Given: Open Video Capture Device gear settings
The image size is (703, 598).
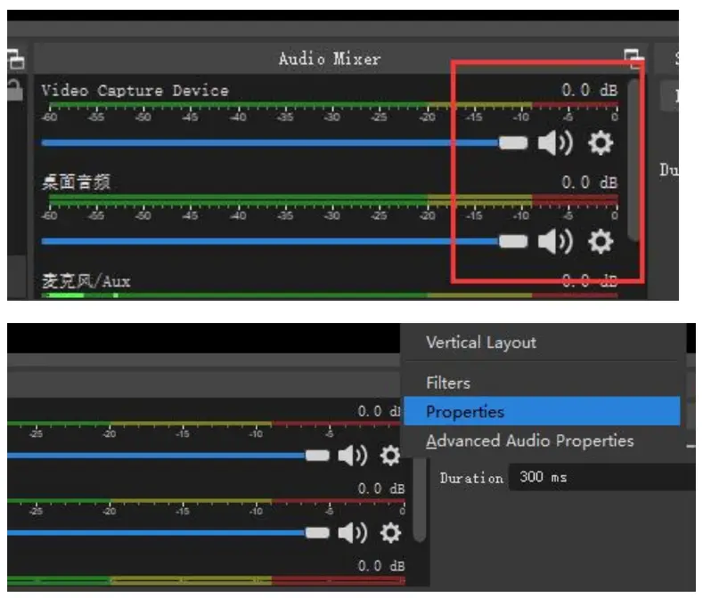Looking at the screenshot, I should [601, 143].
